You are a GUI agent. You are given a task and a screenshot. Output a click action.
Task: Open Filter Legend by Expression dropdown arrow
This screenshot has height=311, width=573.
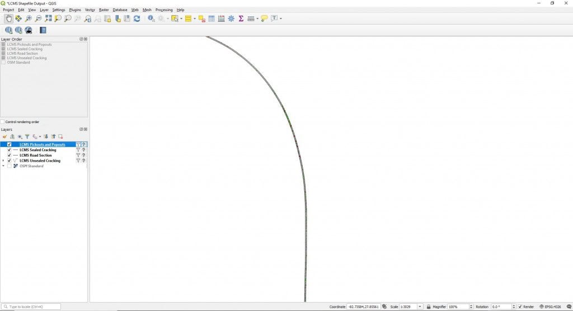click(x=40, y=136)
